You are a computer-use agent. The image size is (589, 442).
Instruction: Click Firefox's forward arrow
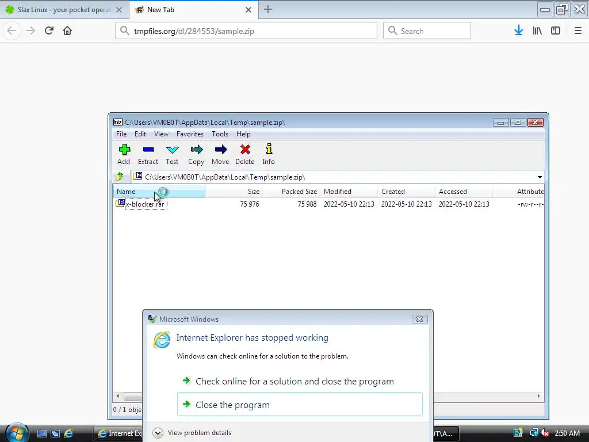click(x=30, y=31)
